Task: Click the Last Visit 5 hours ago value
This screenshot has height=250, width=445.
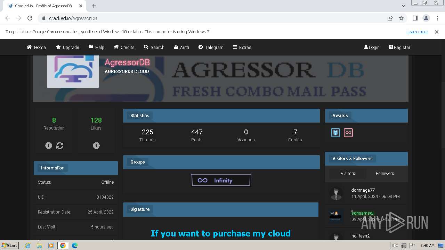Action: tap(102, 227)
